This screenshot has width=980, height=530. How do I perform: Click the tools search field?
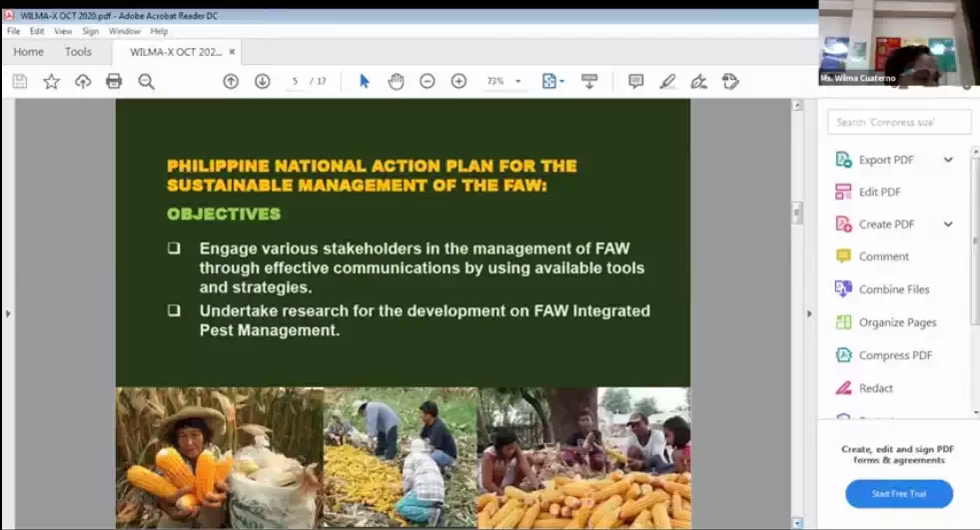coord(900,122)
